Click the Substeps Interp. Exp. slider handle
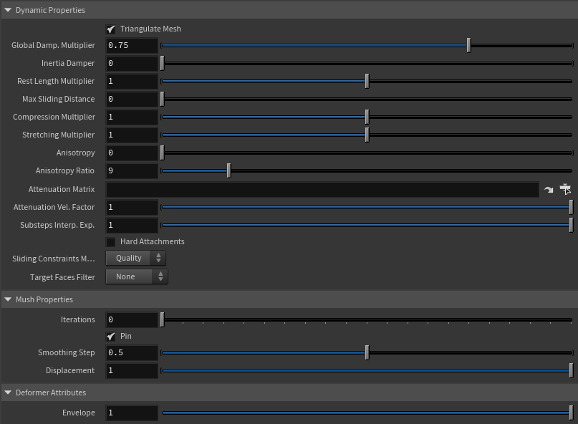 tap(571, 225)
